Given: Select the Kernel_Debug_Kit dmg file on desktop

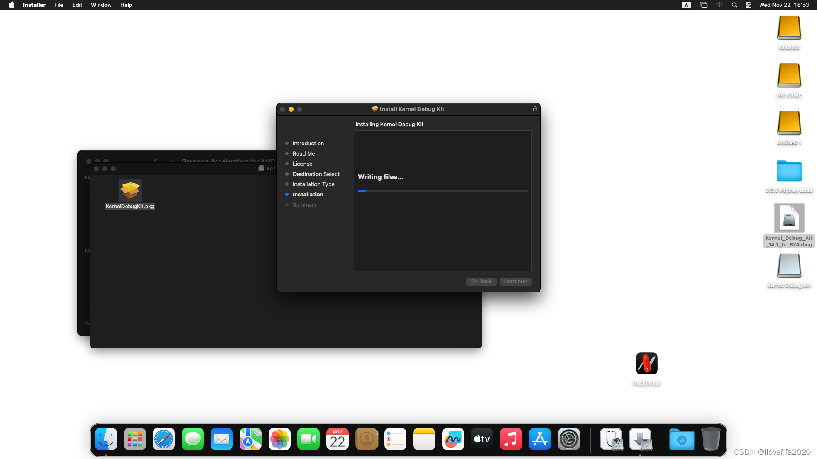Looking at the screenshot, I should tap(789, 218).
